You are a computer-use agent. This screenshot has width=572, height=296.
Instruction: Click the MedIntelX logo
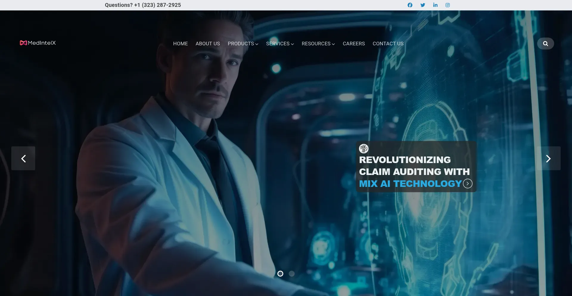37,43
